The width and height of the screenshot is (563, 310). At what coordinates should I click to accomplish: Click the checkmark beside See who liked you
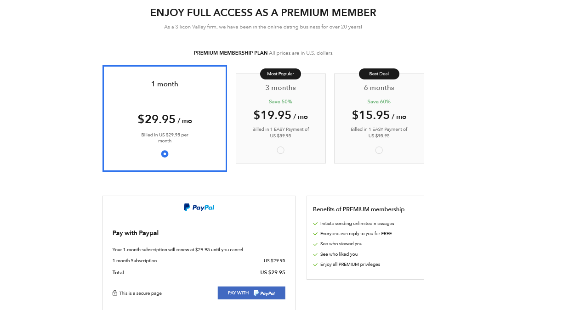[315, 254]
